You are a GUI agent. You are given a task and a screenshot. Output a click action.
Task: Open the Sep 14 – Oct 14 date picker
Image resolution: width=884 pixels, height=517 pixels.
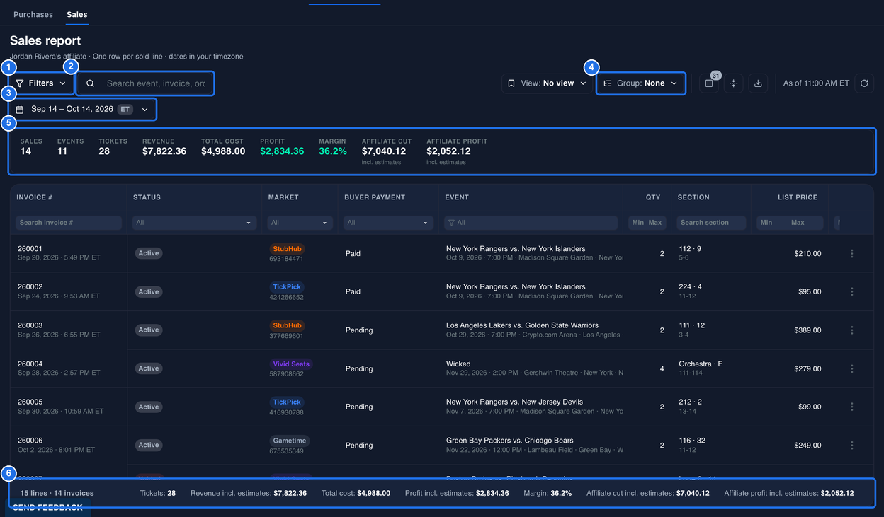pyautogui.click(x=82, y=110)
